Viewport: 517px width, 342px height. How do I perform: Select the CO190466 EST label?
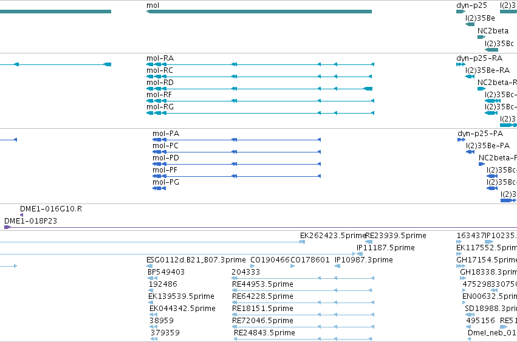click(270, 260)
